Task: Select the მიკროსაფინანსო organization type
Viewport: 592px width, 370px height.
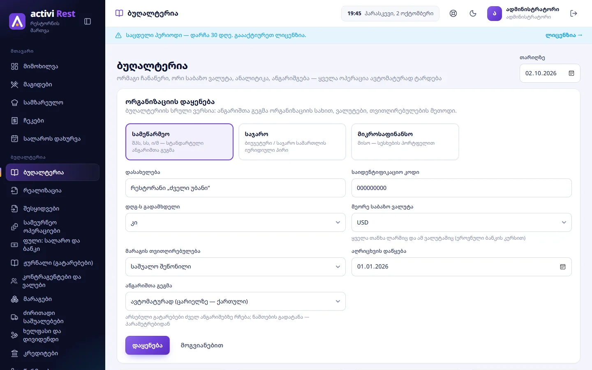Action: (x=405, y=142)
